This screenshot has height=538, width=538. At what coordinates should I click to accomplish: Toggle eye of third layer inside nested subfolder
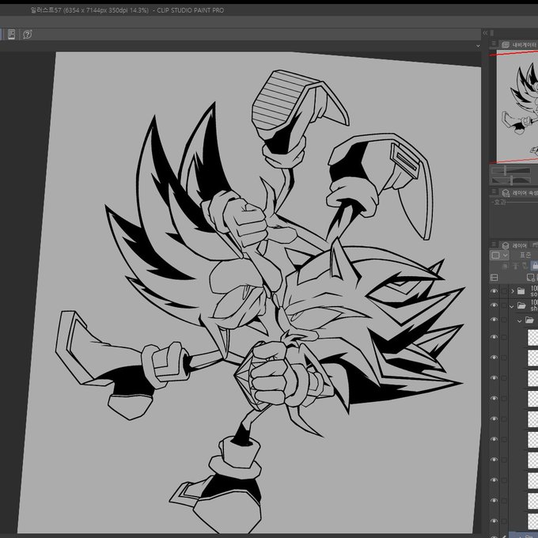tap(494, 377)
